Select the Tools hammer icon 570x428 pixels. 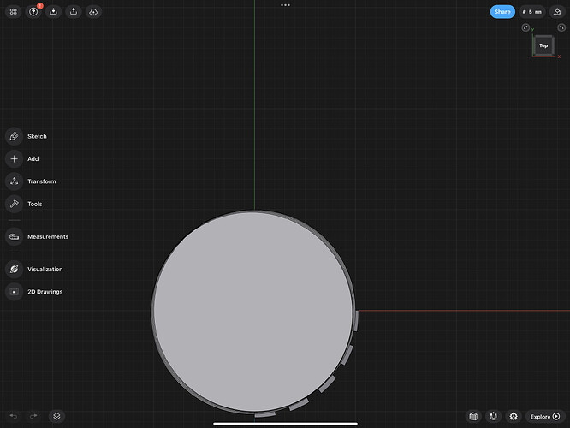[x=15, y=204]
